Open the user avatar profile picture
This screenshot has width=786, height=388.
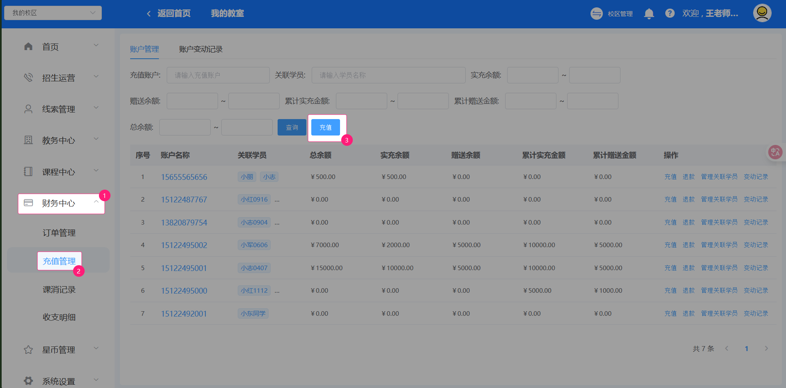click(762, 13)
